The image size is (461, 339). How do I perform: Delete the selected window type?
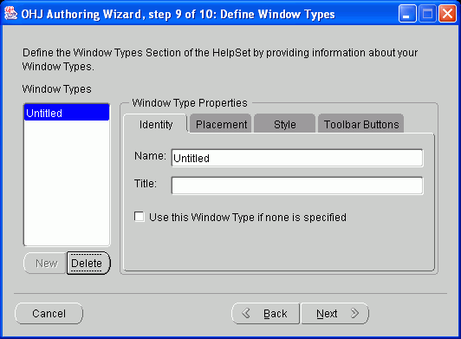tap(88, 263)
